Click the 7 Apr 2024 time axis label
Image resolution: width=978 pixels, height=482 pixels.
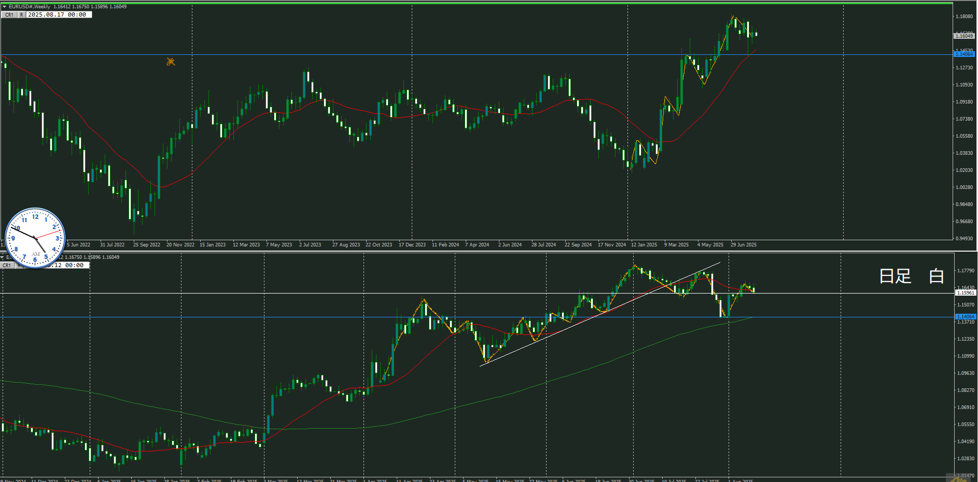pos(477,245)
